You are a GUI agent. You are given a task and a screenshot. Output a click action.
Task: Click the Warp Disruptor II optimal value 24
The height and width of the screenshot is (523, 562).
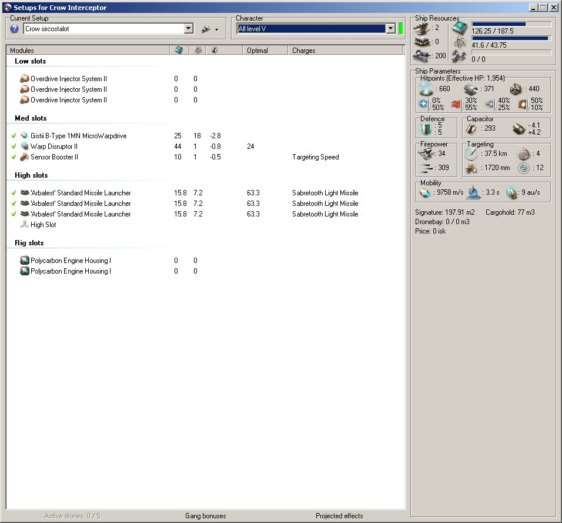[x=250, y=146]
